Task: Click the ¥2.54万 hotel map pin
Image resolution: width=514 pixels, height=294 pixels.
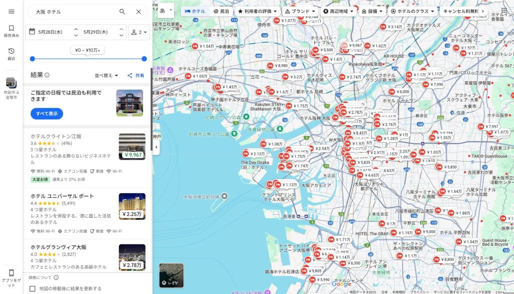Action: [x=319, y=149]
